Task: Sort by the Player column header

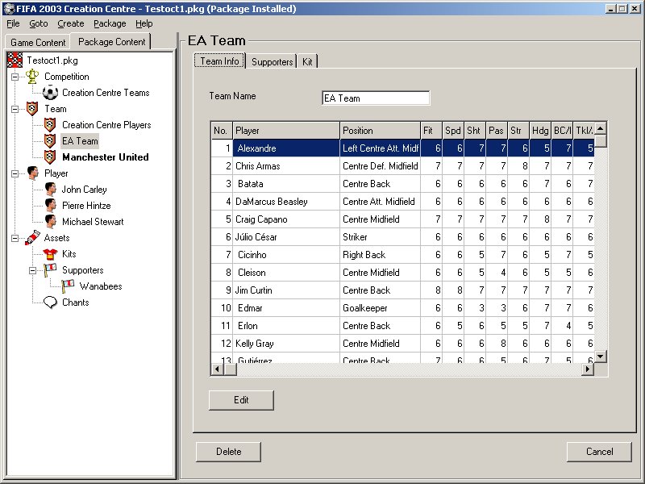Action: [x=286, y=131]
